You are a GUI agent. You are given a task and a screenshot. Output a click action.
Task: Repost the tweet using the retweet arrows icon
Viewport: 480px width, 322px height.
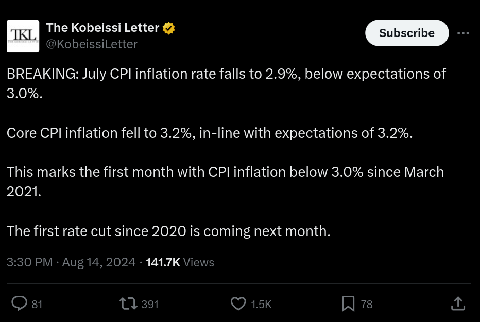(128, 303)
